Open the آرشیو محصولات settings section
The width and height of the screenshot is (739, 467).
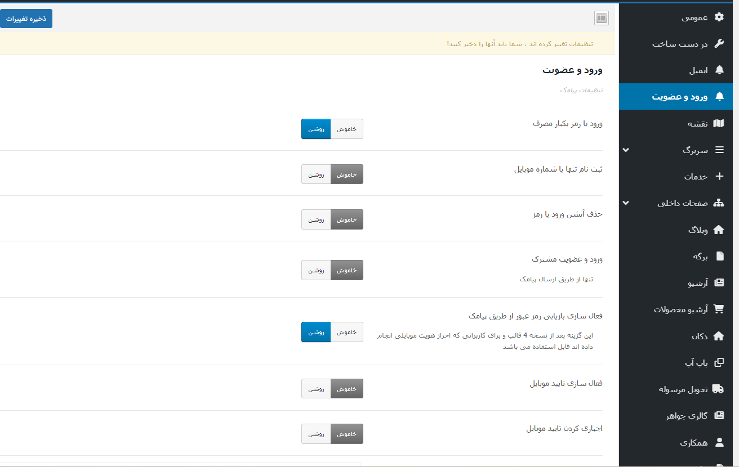676,309
